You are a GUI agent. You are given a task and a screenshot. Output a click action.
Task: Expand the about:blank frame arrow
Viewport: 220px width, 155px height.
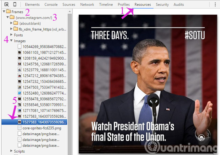12,23
